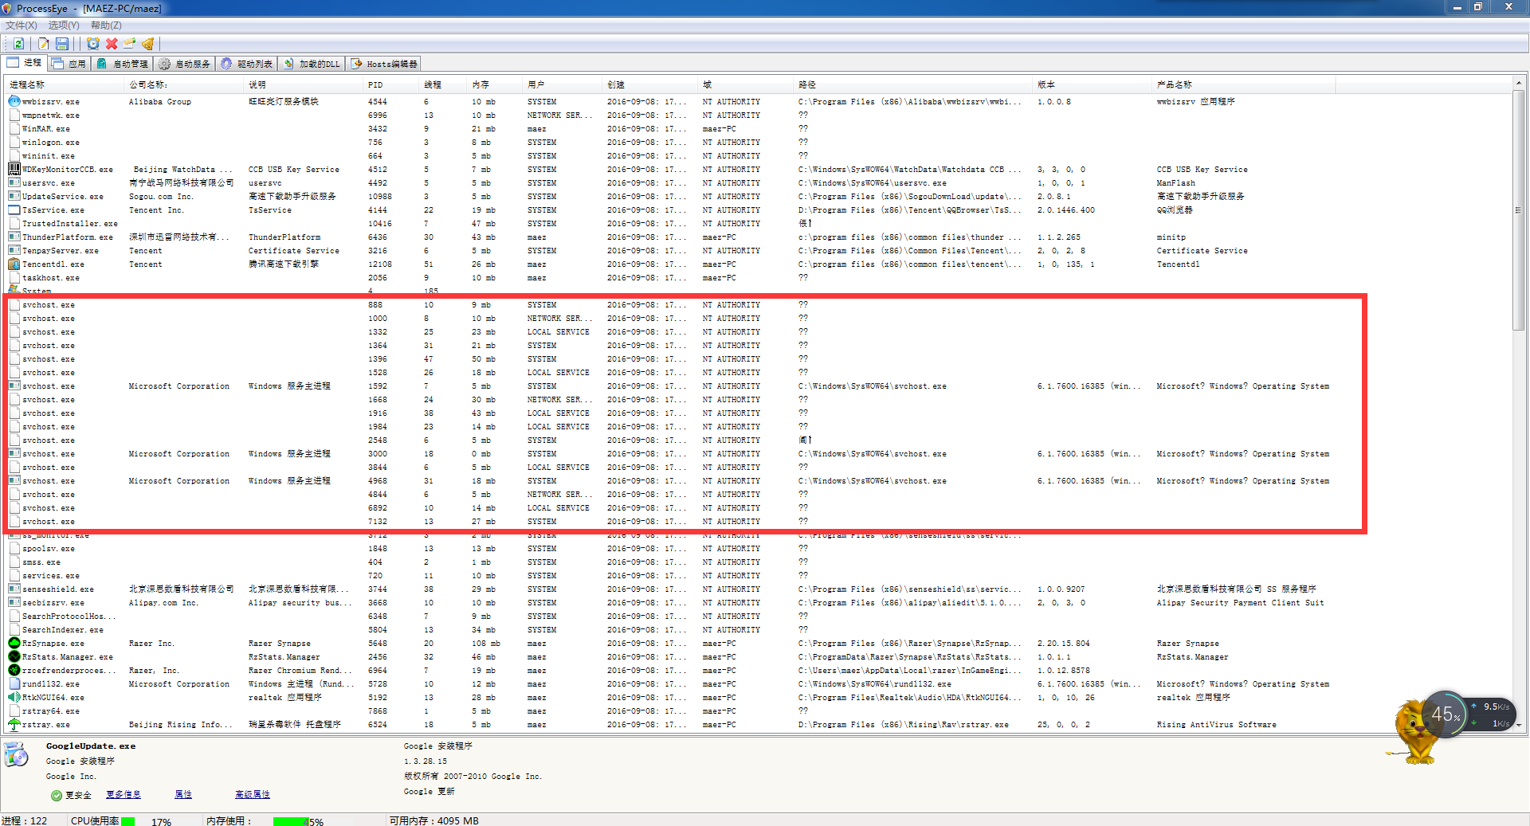This screenshot has width=1530, height=826.
Task: Click the vertical scrollbar thumb of process list
Action: click(x=1519, y=210)
